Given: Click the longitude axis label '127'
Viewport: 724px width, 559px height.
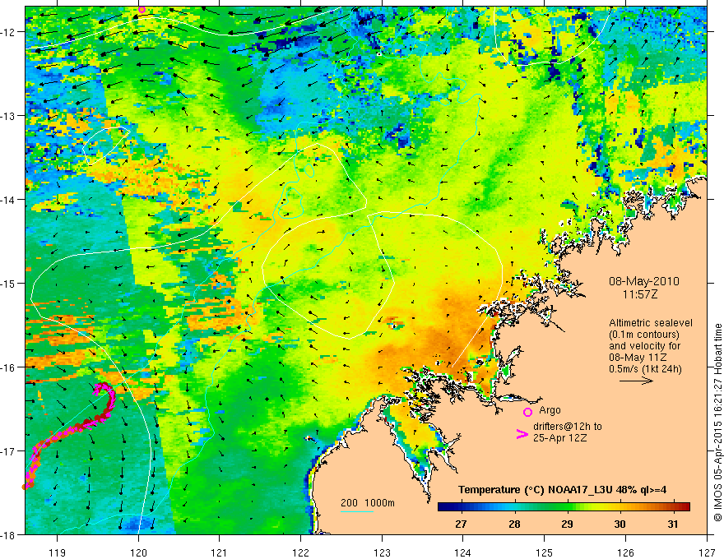Looking at the screenshot, I should pos(707,552).
